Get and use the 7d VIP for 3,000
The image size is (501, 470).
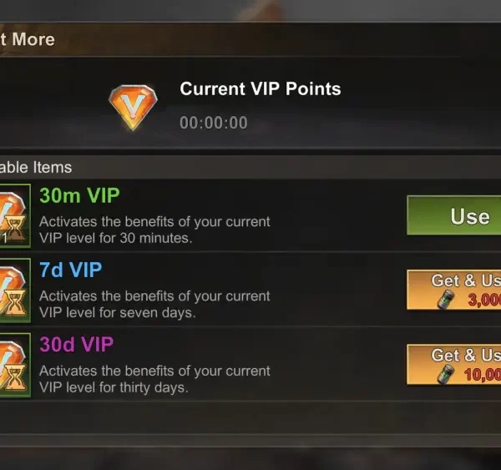tap(453, 290)
